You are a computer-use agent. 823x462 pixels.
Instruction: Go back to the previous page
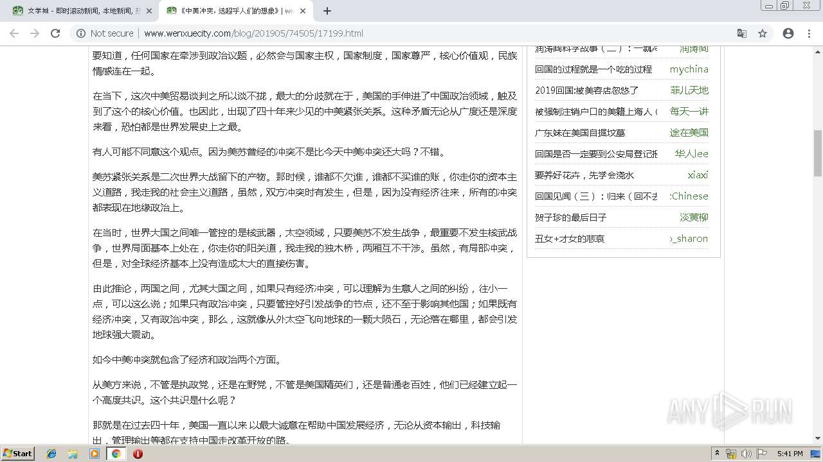click(14, 33)
